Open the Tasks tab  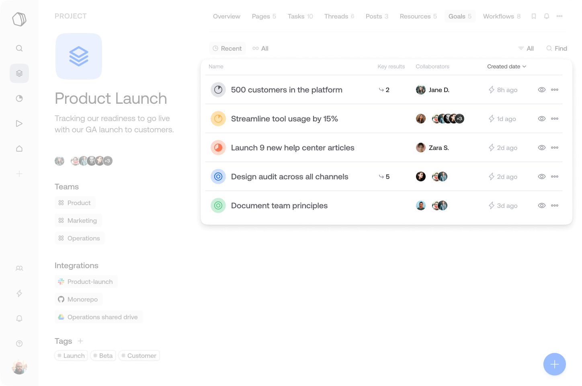pyautogui.click(x=300, y=16)
